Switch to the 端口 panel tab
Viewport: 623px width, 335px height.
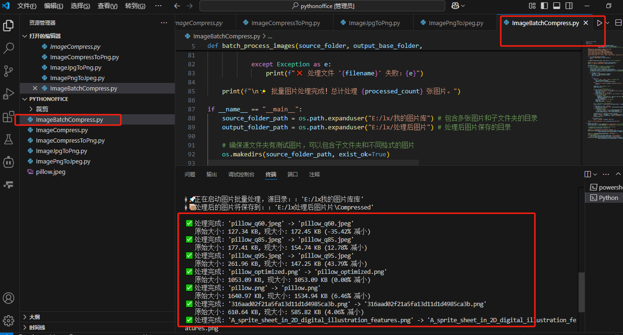293,174
